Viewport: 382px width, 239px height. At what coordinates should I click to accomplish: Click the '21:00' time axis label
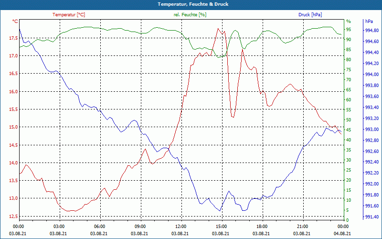[x=302, y=226]
